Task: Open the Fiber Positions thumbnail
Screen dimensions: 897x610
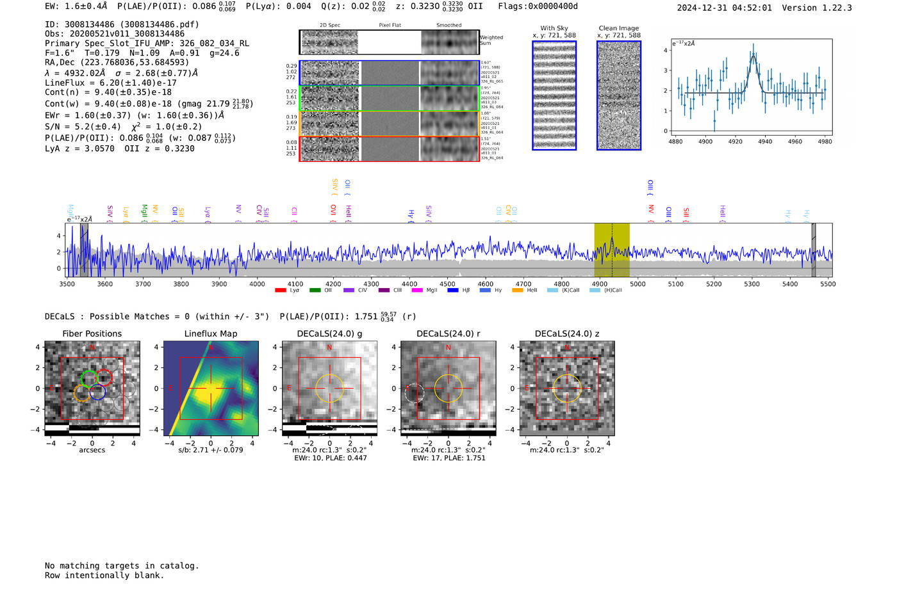Action: [92, 389]
